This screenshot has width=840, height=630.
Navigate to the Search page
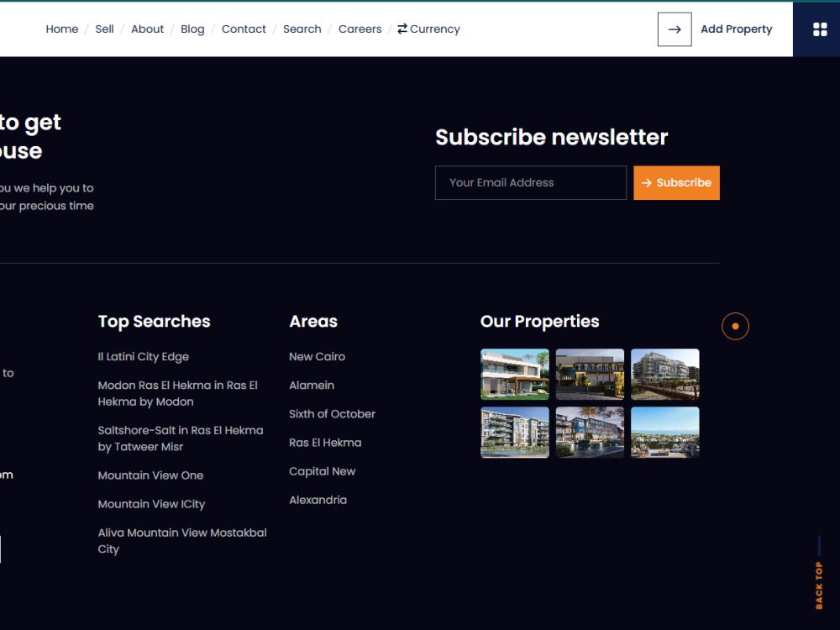point(302,29)
